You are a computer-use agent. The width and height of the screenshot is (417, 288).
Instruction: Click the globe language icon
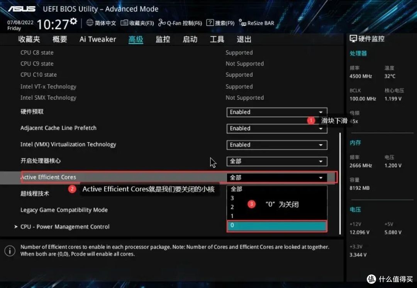(90, 23)
